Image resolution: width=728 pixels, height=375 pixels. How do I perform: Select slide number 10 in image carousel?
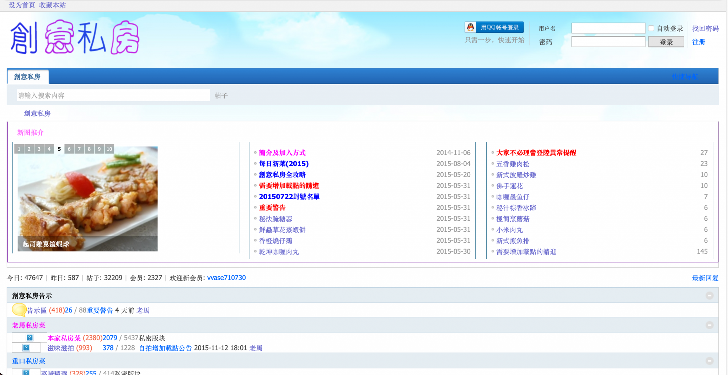pyautogui.click(x=109, y=149)
